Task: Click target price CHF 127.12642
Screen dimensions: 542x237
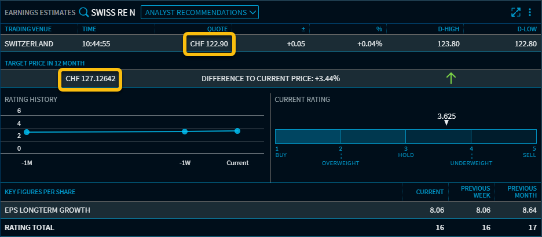Action: [x=90, y=79]
